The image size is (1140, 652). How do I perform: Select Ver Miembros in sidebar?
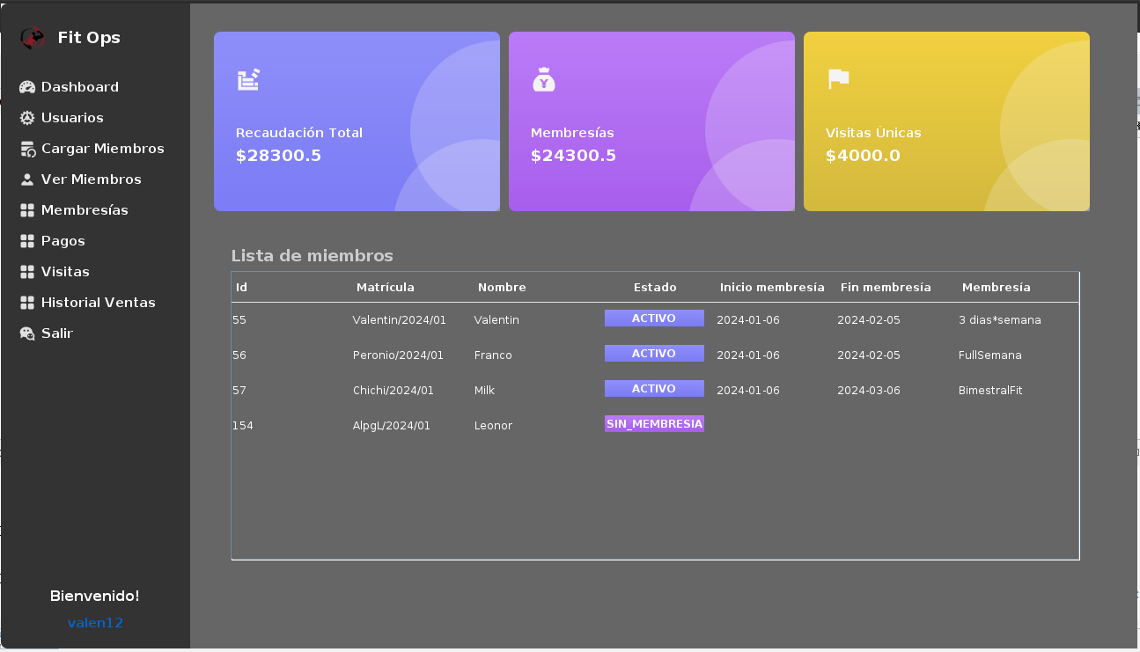[x=92, y=179]
